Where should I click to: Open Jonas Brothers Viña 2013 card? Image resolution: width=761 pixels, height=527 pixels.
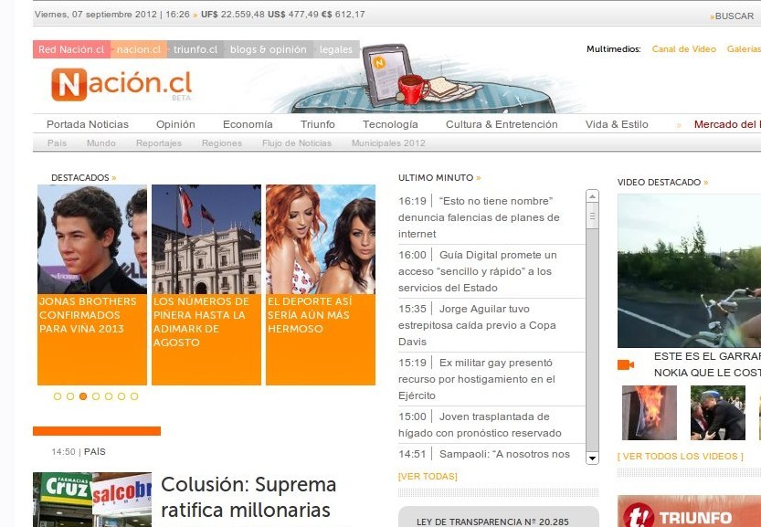pyautogui.click(x=92, y=285)
